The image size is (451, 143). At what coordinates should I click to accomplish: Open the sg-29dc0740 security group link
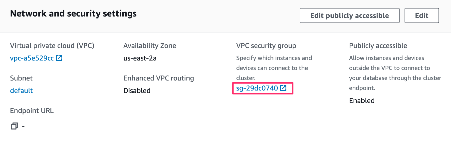pos(257,88)
